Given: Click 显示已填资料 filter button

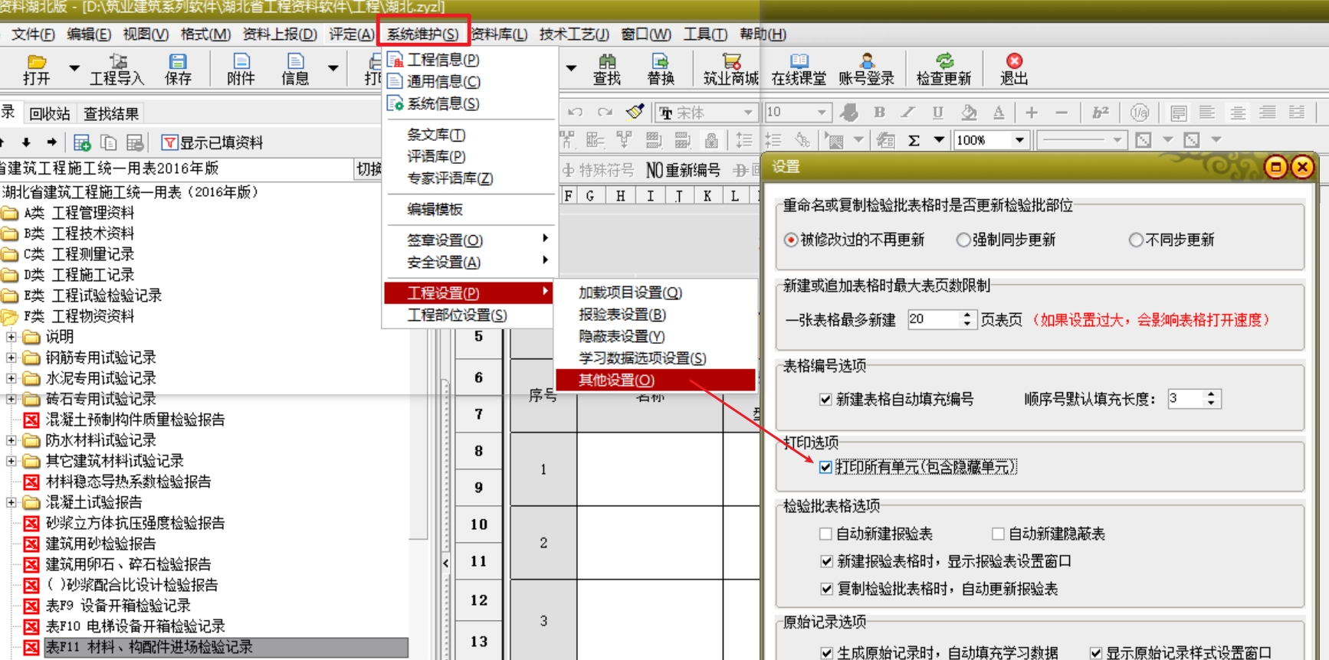Looking at the screenshot, I should point(212,142).
